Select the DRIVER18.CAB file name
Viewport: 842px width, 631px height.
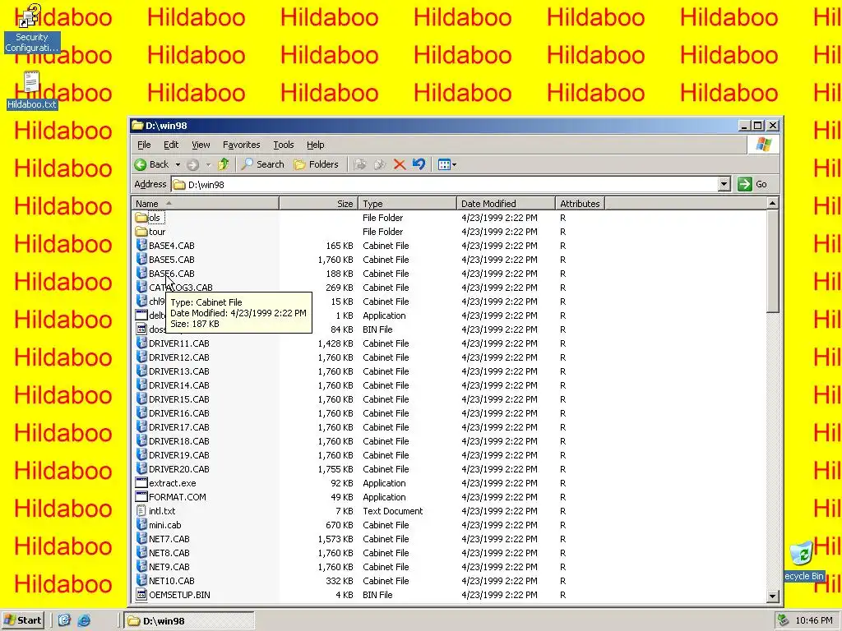click(178, 441)
